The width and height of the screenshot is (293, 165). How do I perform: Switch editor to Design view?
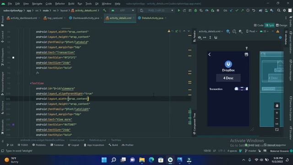(282, 25)
